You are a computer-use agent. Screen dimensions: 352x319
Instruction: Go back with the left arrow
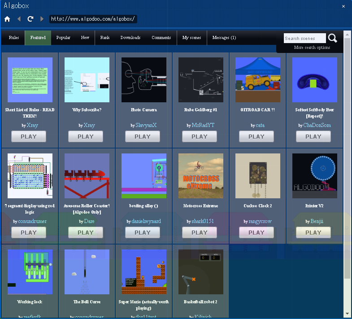pos(19,19)
